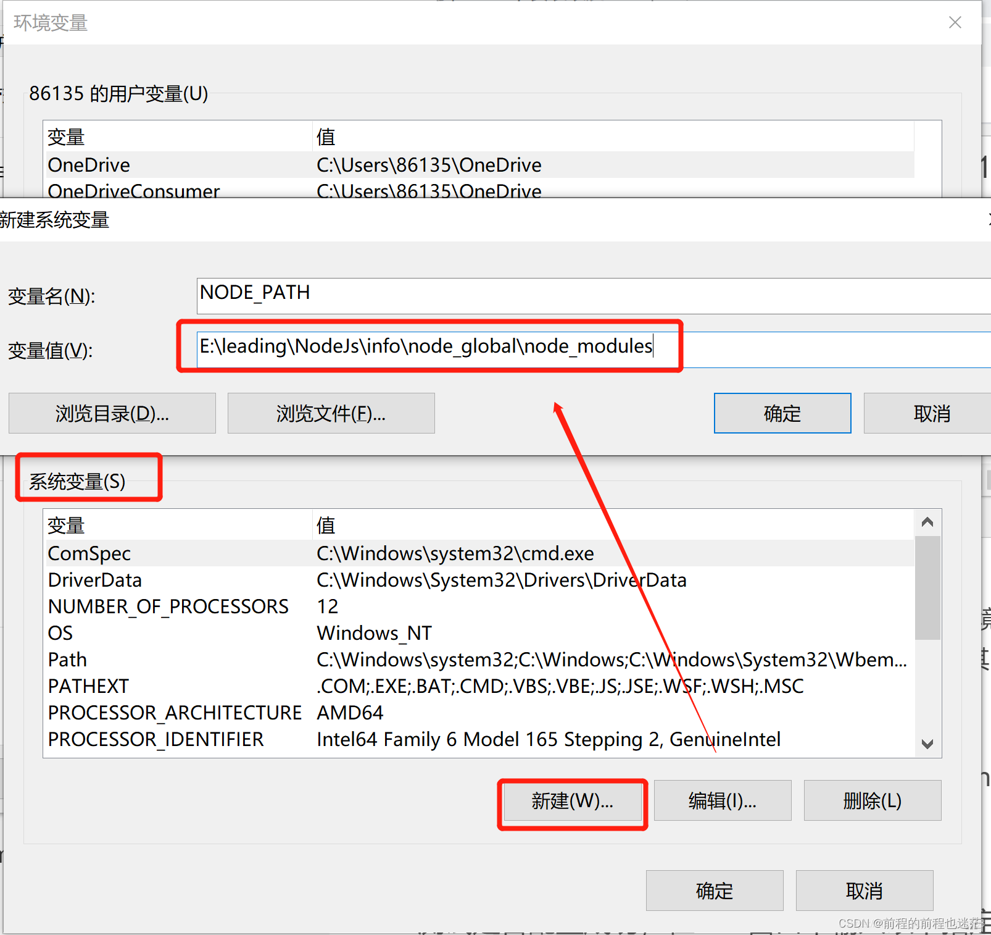Click the Path value starting C:\Windows\system32;
The height and width of the screenshot is (935, 991).
point(612,660)
